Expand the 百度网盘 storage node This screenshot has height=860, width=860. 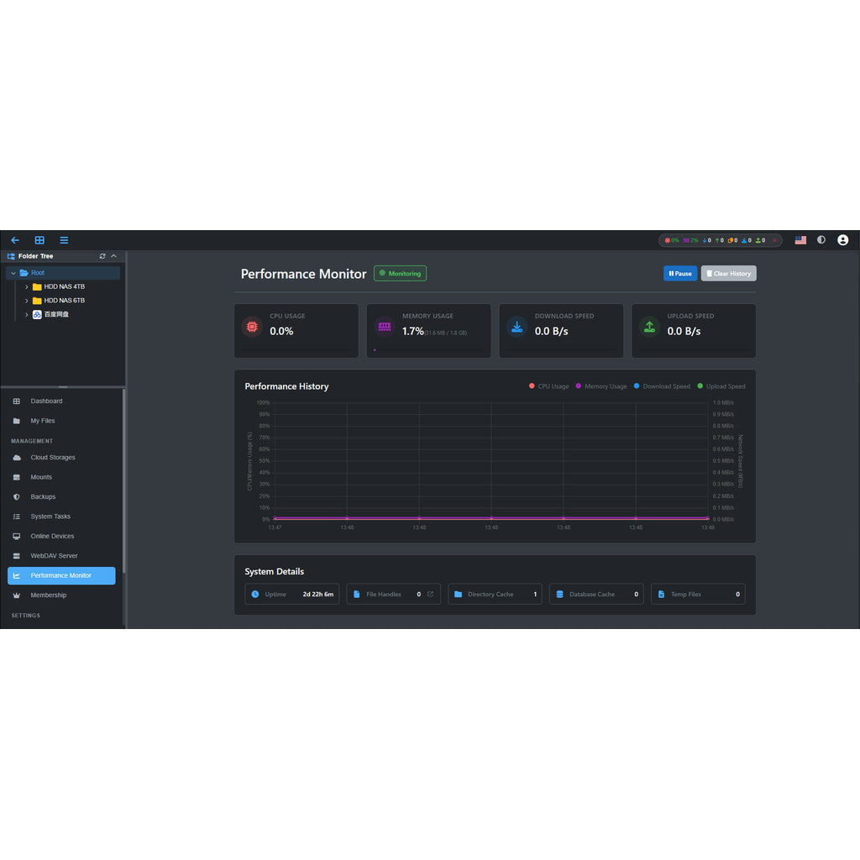[x=26, y=315]
